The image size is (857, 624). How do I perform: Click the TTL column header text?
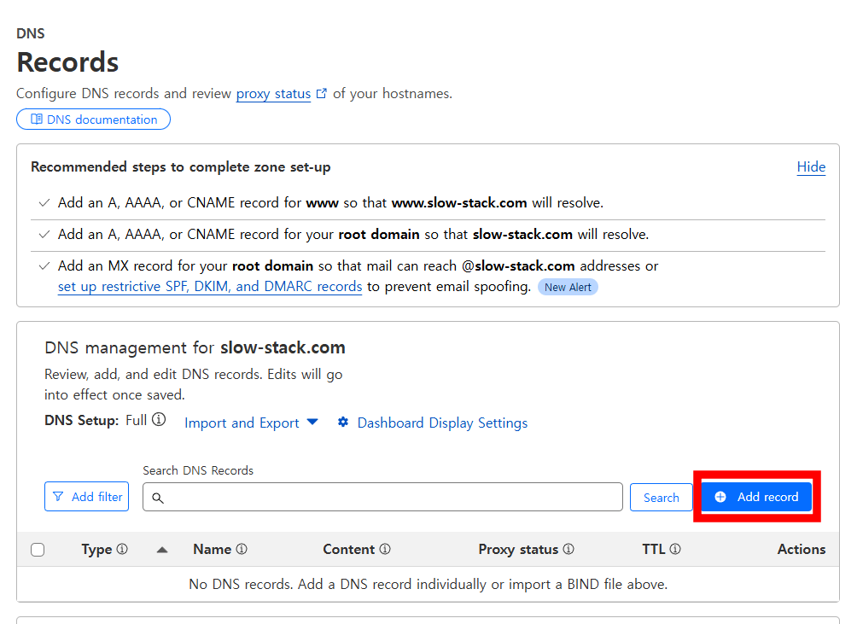tap(653, 549)
